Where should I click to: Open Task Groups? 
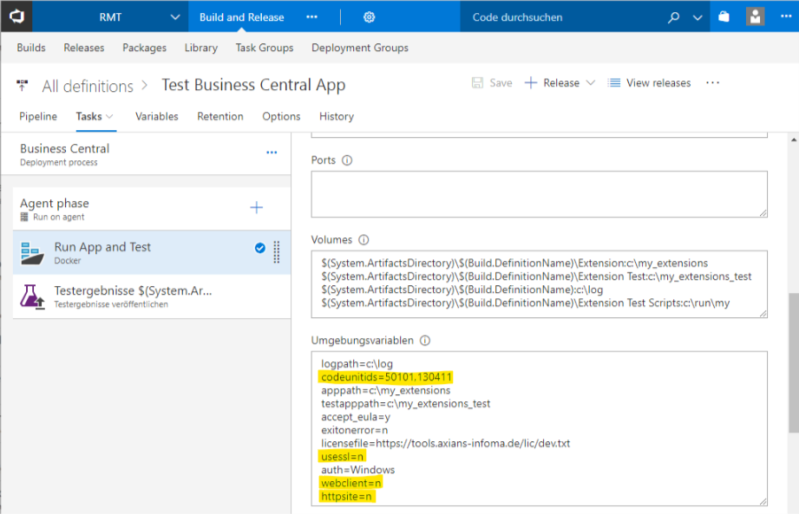(x=265, y=48)
